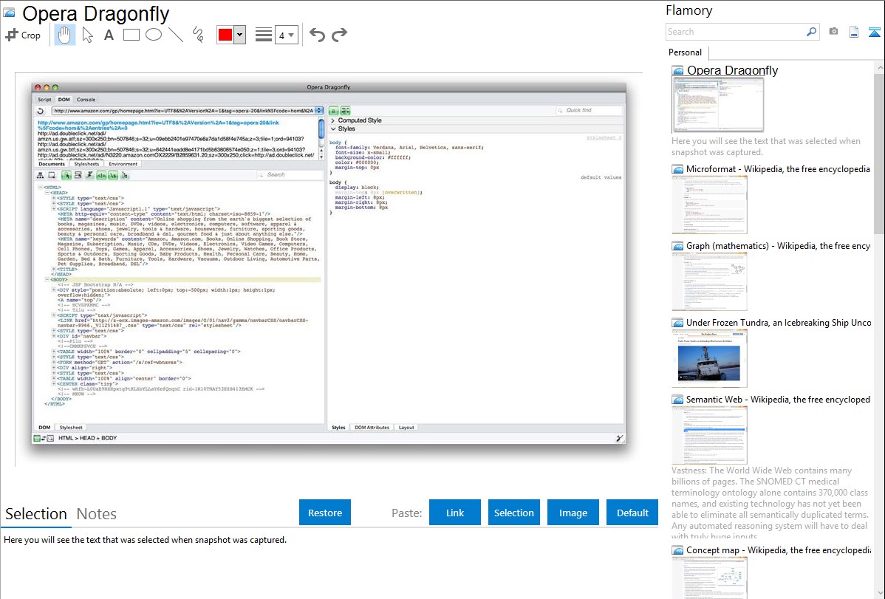Collapse the BODY node in Dragonfly snapshot
Screen dimensions: 885x599
coord(47,279)
